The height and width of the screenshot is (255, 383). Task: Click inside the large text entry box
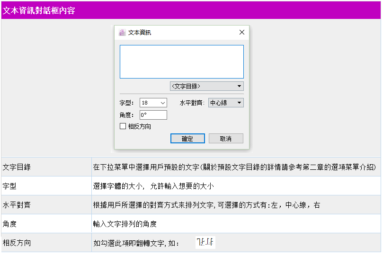tap(181, 62)
